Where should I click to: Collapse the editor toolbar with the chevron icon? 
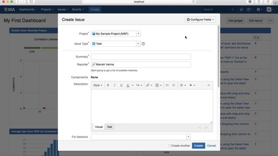(208, 85)
